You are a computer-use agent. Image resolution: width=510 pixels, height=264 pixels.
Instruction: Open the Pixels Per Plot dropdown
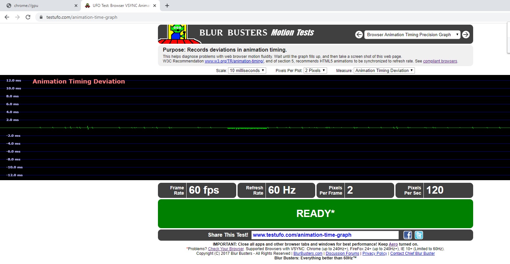pos(315,70)
